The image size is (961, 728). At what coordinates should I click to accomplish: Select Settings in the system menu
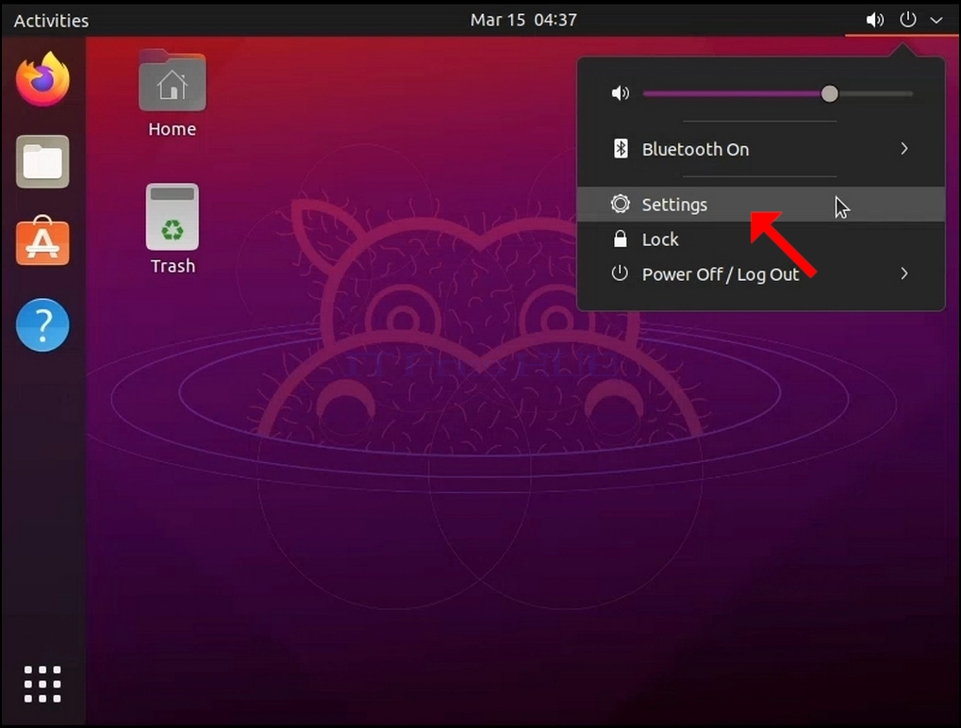(760, 204)
